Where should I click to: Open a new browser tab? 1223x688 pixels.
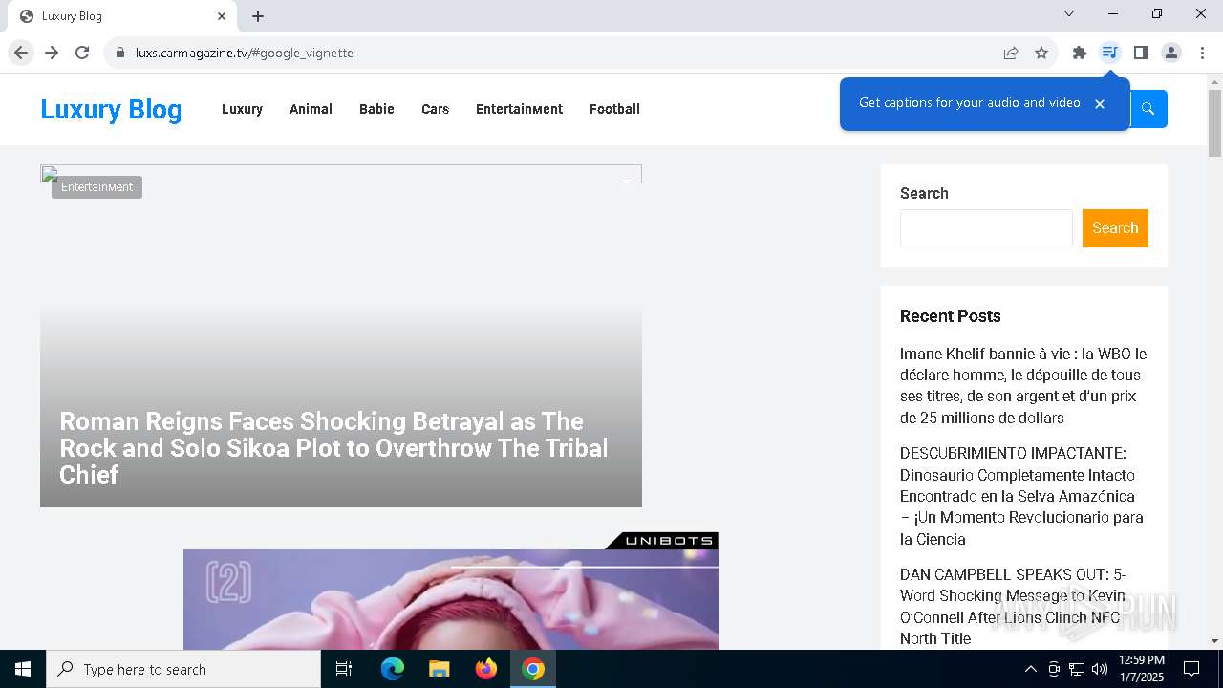[x=258, y=16]
